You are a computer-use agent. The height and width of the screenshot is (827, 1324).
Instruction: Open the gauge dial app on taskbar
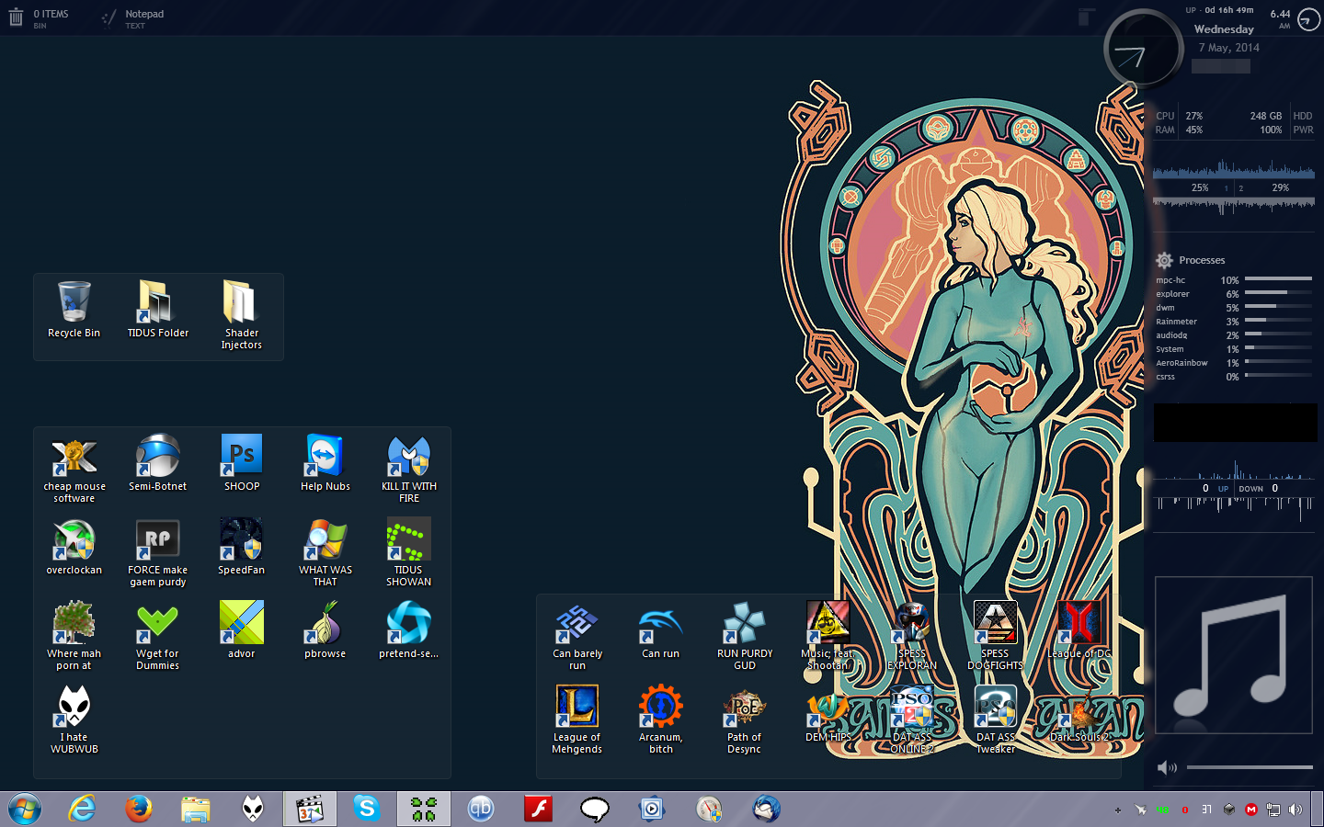[709, 809]
